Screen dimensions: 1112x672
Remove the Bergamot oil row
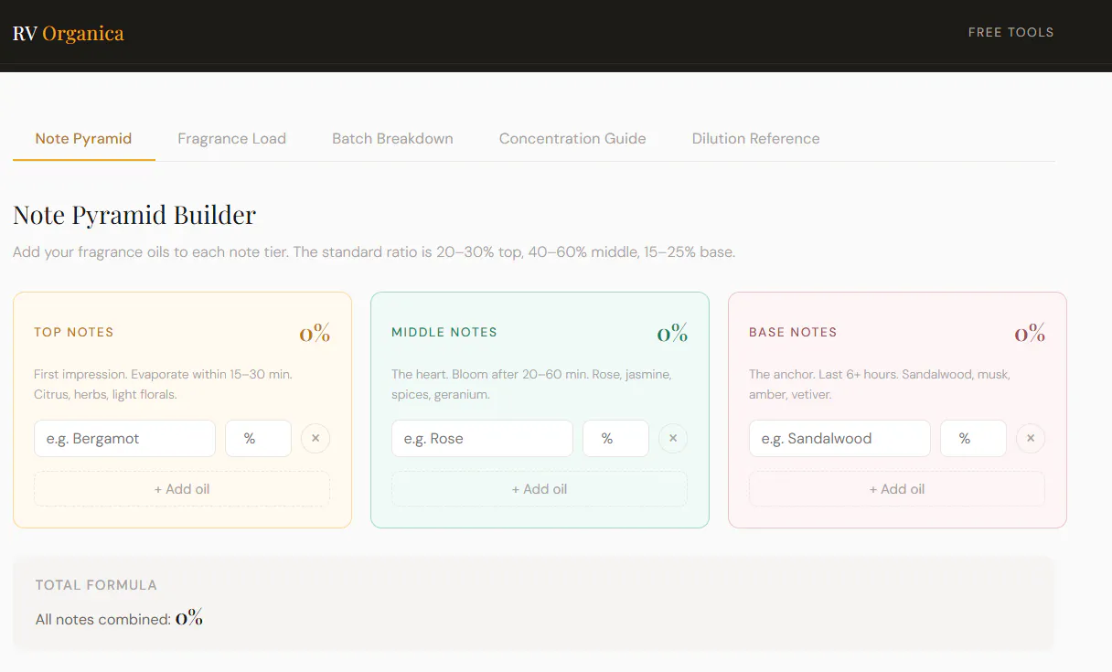[x=315, y=439]
